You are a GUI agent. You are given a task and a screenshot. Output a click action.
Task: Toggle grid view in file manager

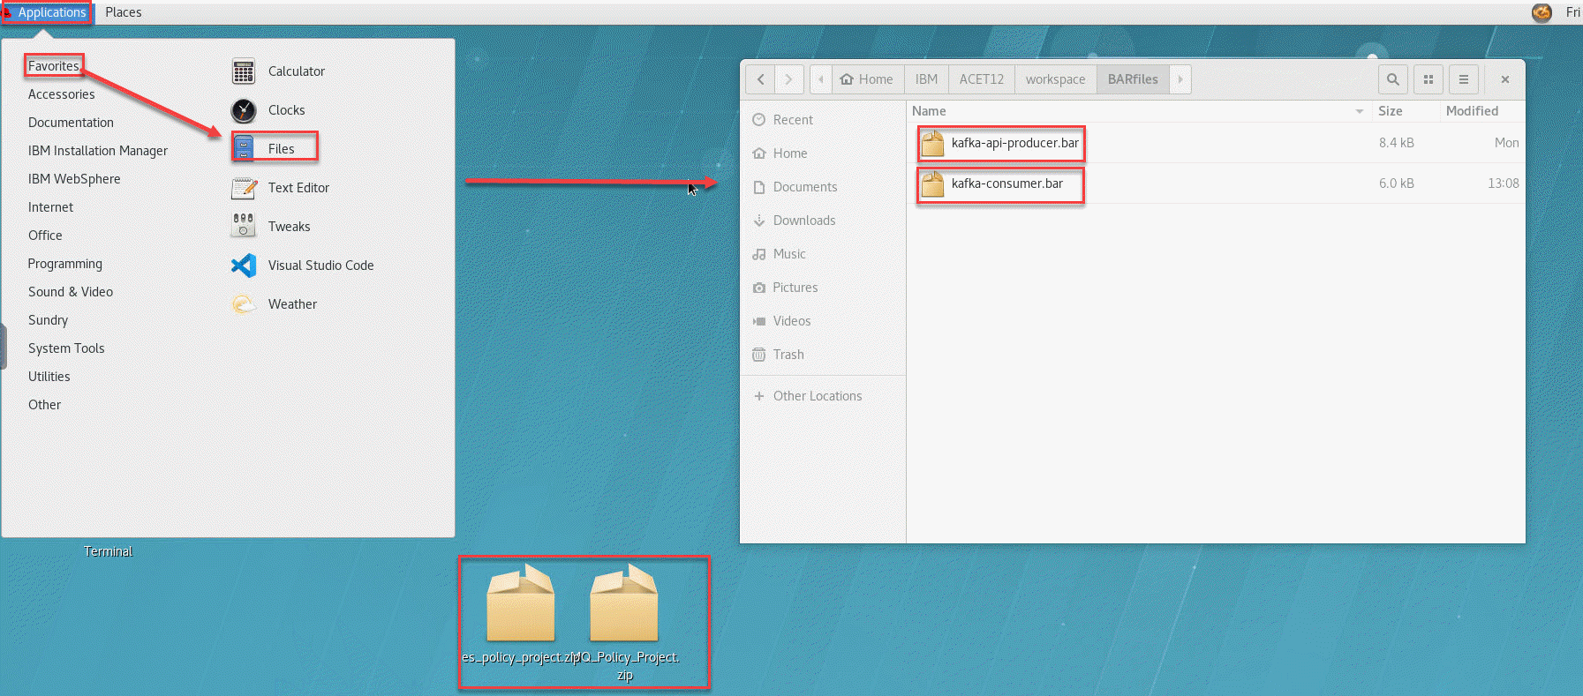click(x=1428, y=79)
